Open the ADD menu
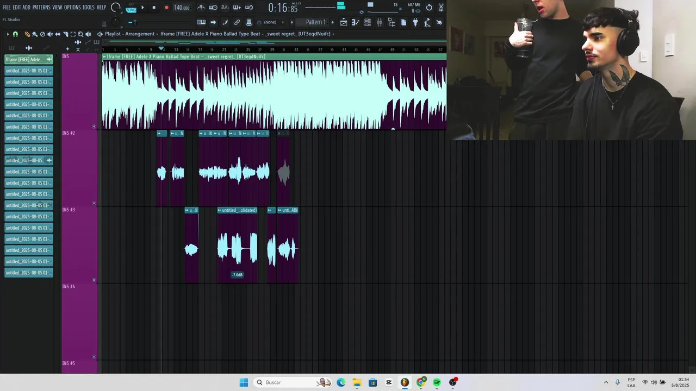 26,8
